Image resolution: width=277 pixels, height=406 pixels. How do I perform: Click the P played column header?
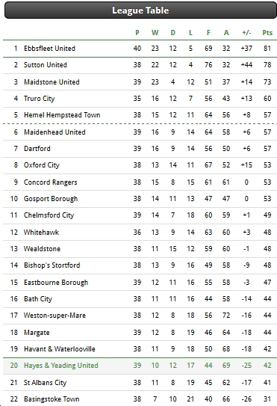[x=137, y=33]
